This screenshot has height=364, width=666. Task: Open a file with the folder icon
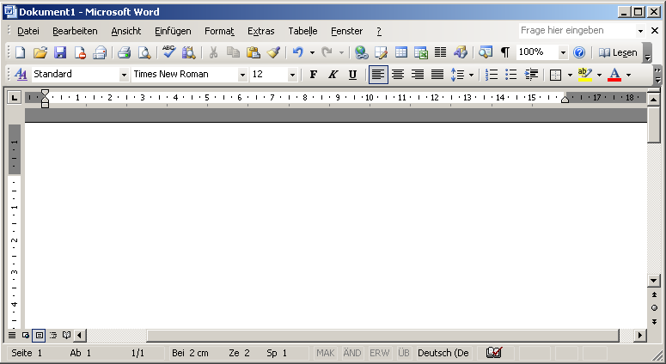pos(40,52)
